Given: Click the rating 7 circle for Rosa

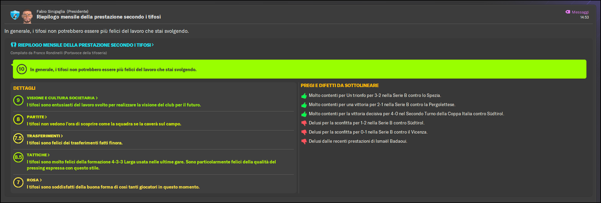Looking at the screenshot, I should tap(18, 182).
